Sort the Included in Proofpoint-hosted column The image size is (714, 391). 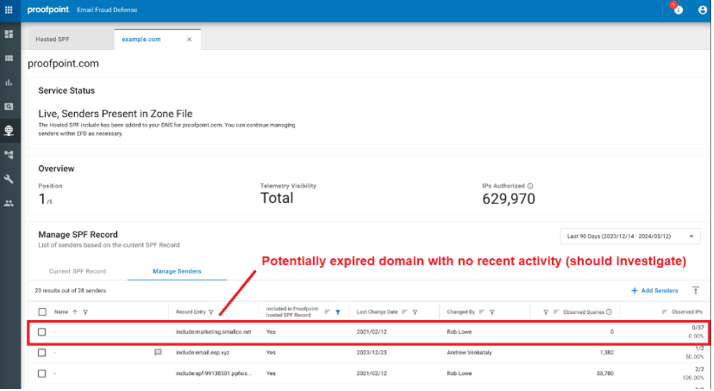(327, 312)
